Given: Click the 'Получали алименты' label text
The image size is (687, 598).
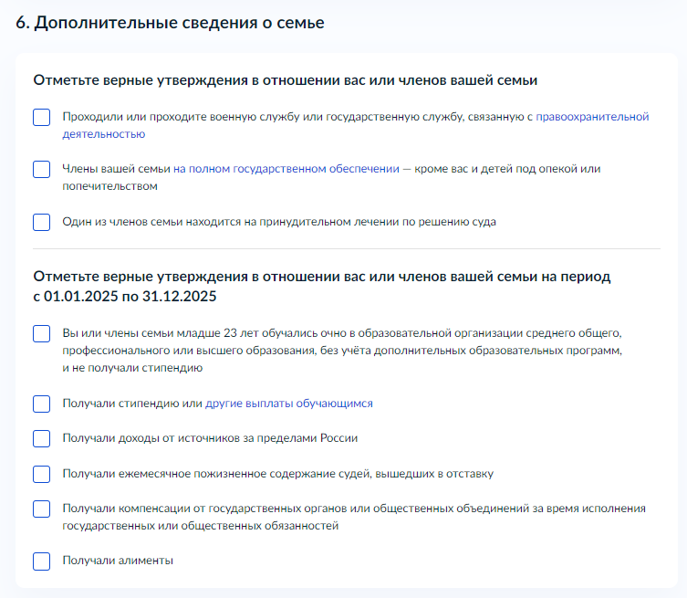Looking at the screenshot, I should coord(117,561).
